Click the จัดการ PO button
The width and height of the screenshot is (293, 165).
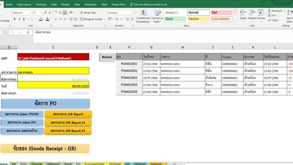45,104
